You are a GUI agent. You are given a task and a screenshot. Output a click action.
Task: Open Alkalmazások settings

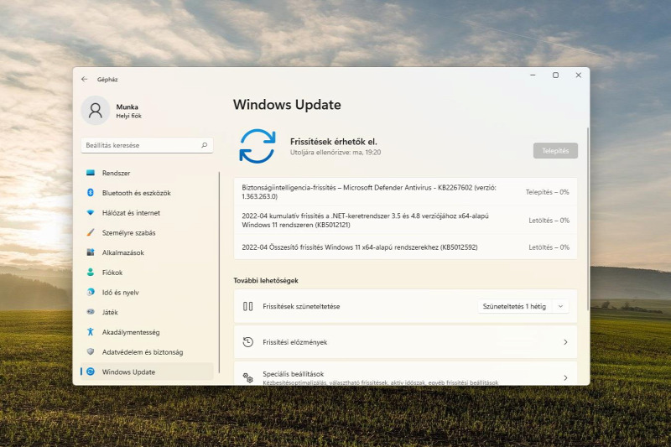tap(147, 252)
